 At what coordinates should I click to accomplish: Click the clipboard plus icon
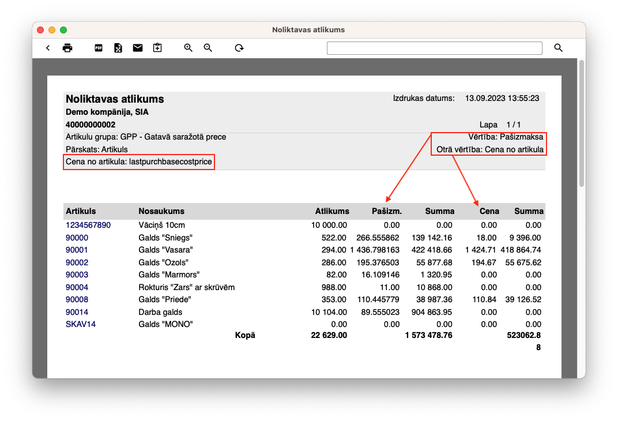pos(157,48)
